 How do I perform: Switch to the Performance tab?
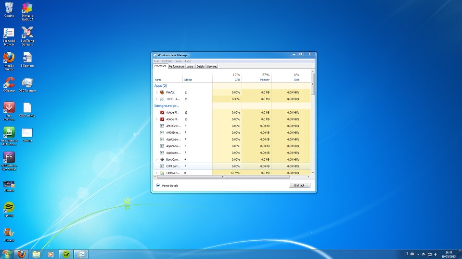point(176,66)
